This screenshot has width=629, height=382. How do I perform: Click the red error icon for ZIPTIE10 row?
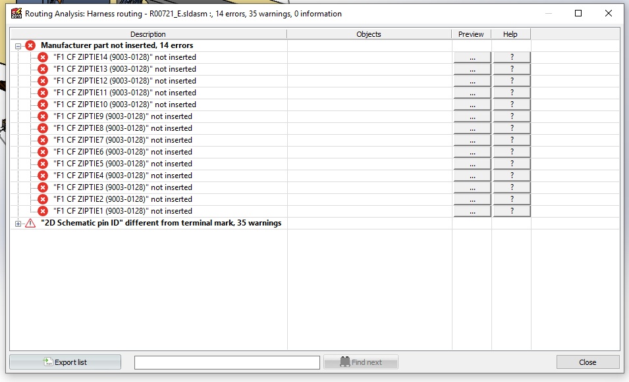pos(43,105)
